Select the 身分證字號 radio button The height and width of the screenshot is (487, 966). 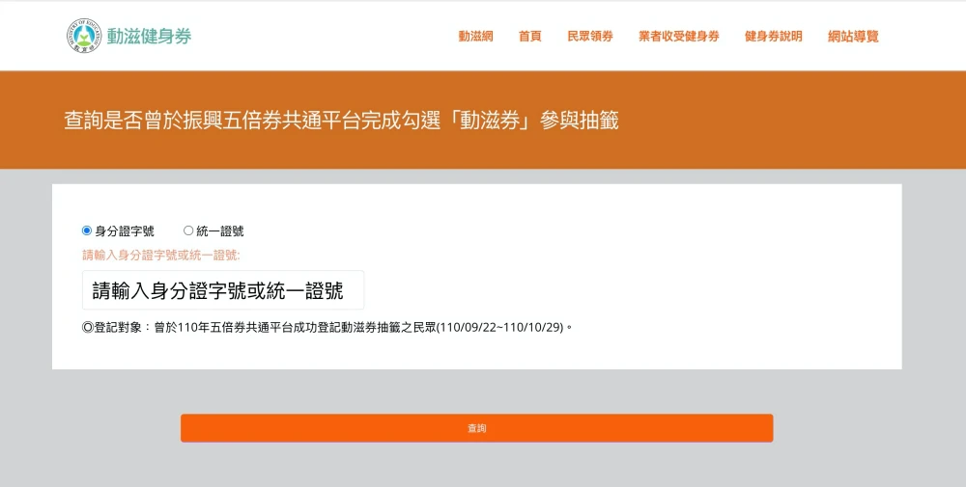click(x=87, y=230)
